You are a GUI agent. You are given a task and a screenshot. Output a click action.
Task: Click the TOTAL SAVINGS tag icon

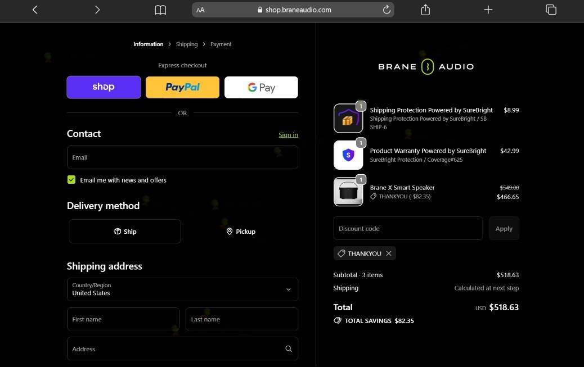tap(338, 320)
